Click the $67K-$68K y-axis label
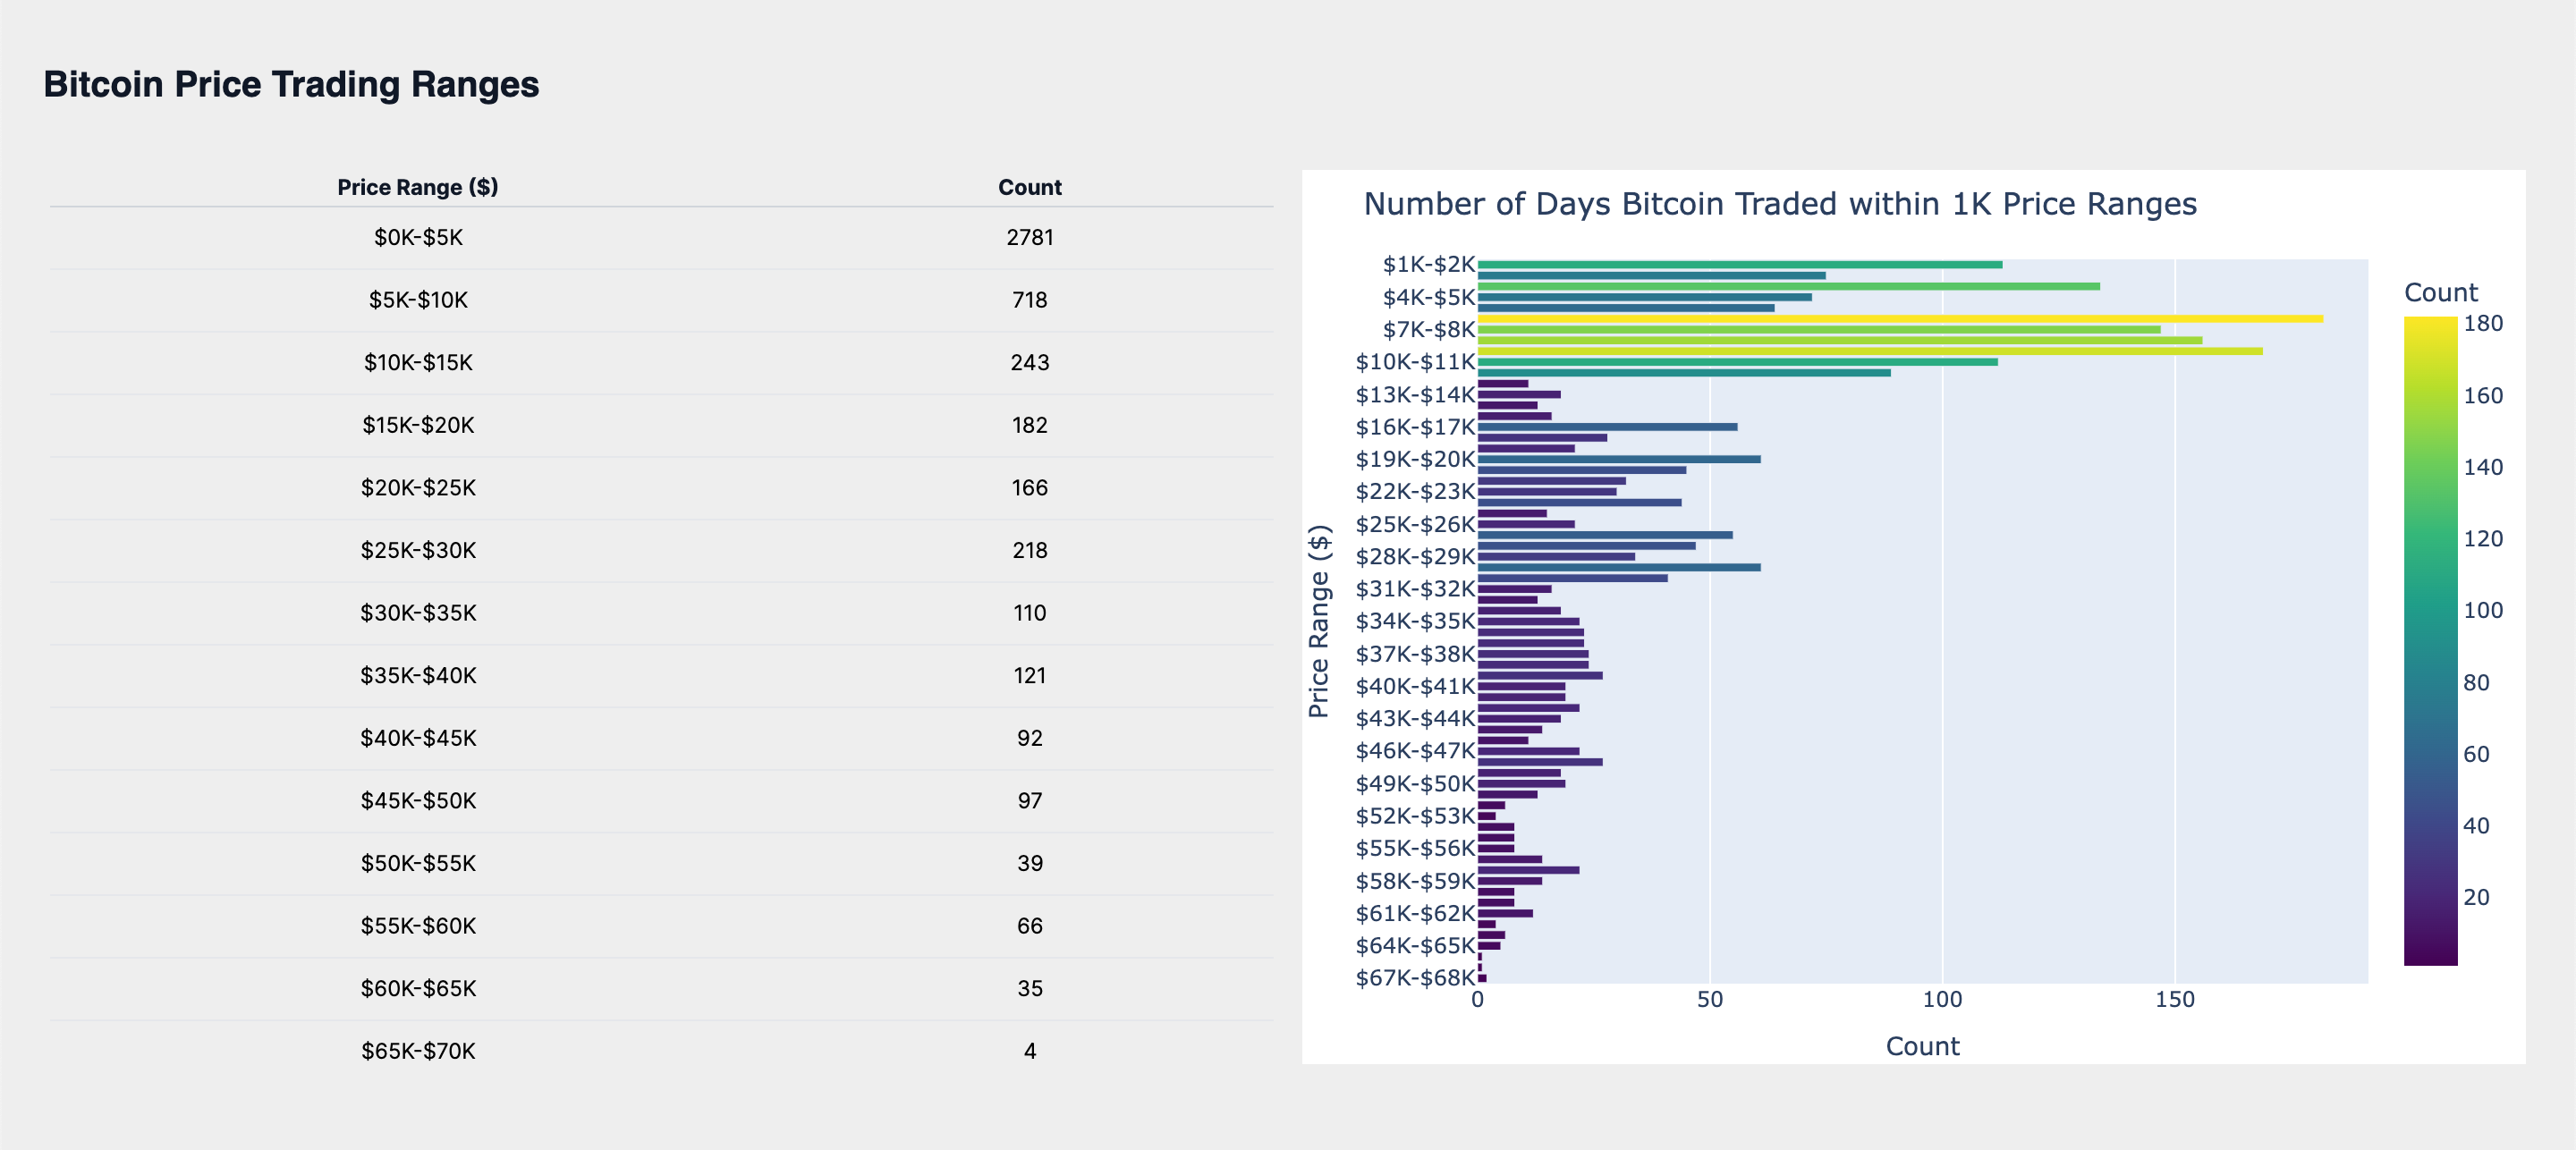2576x1150 pixels. coord(1415,977)
